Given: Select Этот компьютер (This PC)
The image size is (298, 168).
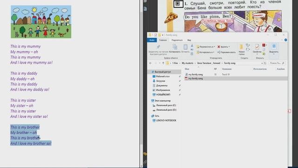Looking at the screenshot, I should [163, 101].
